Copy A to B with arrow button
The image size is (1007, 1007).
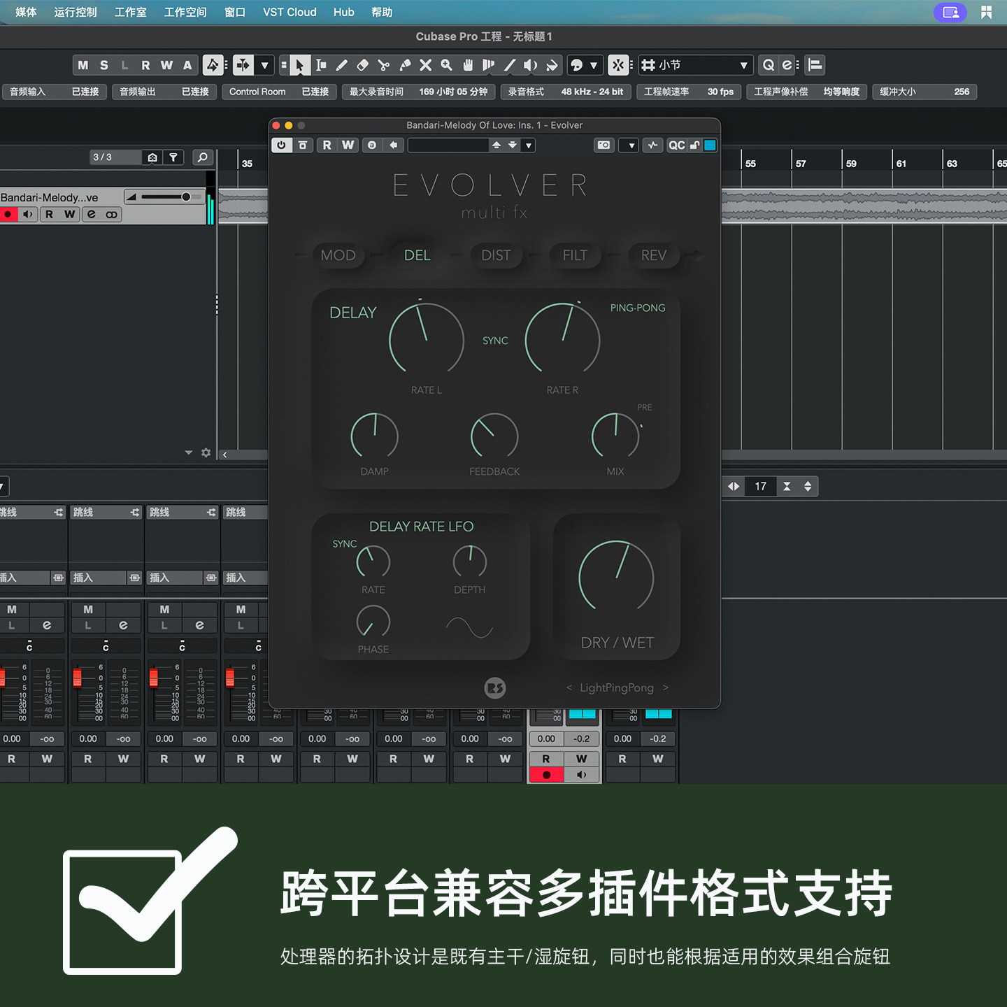[x=394, y=145]
